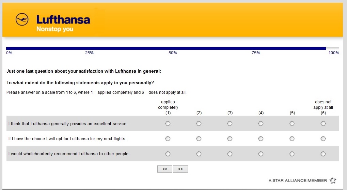Go back with the << button
Image resolution: width=347 pixels, height=190 pixels.
click(165, 169)
